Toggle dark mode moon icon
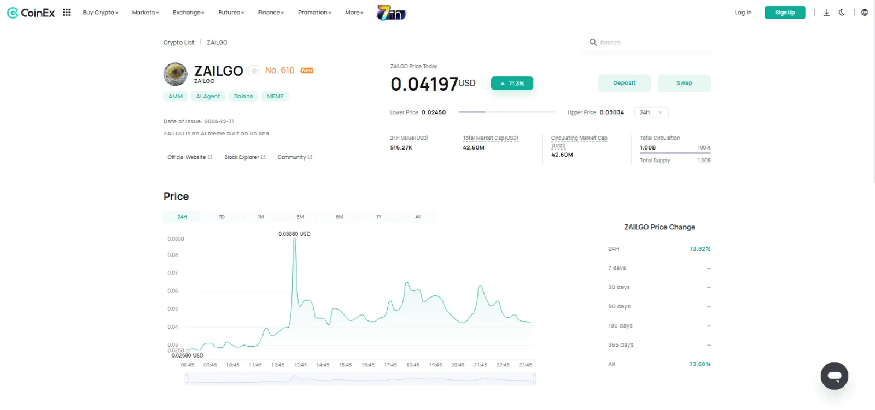The width and height of the screenshot is (875, 410). [842, 13]
